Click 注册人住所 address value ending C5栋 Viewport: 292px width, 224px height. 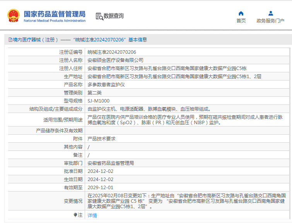click(167, 68)
